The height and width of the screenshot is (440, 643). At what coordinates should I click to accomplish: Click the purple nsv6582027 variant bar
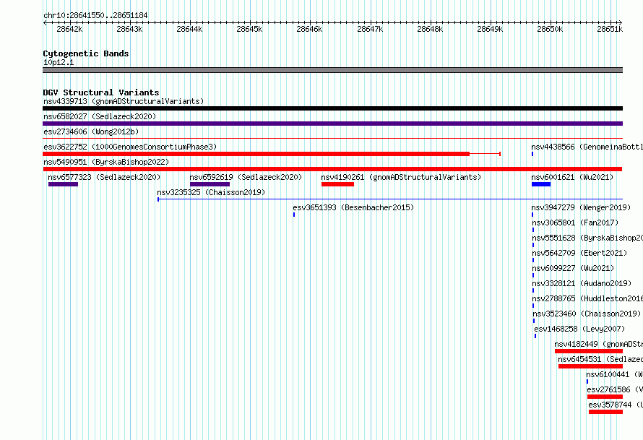[x=332, y=124]
